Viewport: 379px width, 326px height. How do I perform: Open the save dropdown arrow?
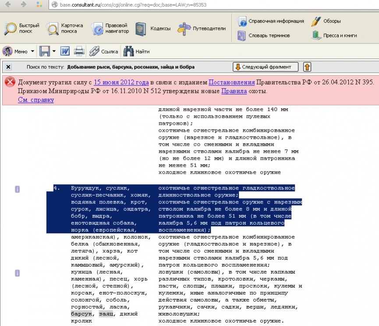(54, 52)
